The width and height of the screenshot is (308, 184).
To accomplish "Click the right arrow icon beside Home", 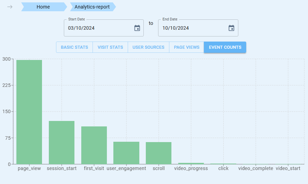I will (10, 7).
